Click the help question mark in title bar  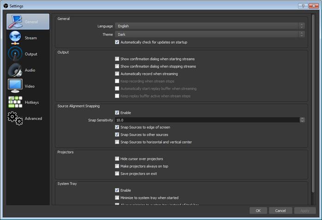[303, 6]
